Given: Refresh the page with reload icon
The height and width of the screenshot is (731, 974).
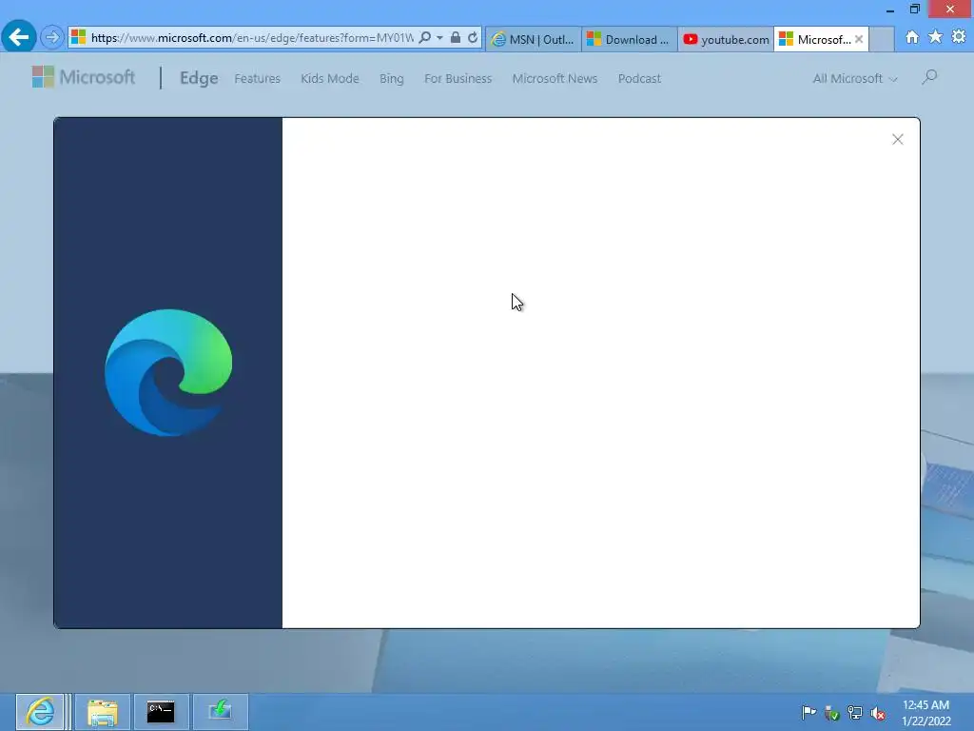Looking at the screenshot, I should [x=473, y=38].
